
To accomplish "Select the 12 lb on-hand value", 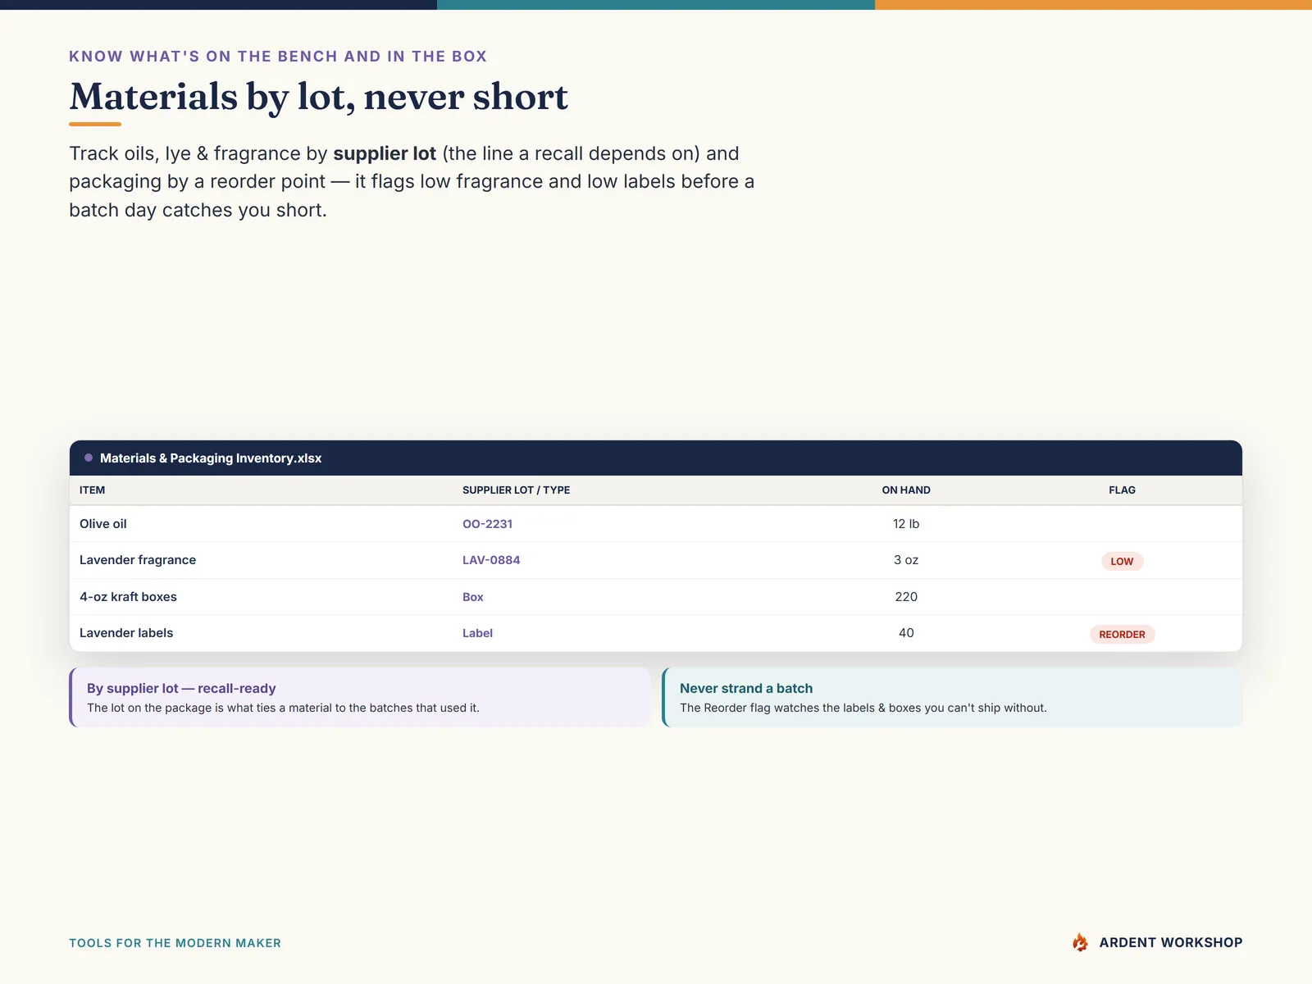I will coord(906,524).
